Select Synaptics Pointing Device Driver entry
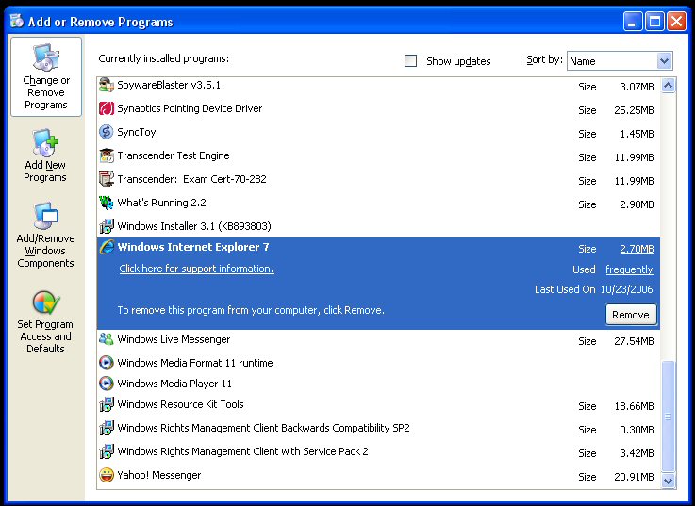 point(378,108)
